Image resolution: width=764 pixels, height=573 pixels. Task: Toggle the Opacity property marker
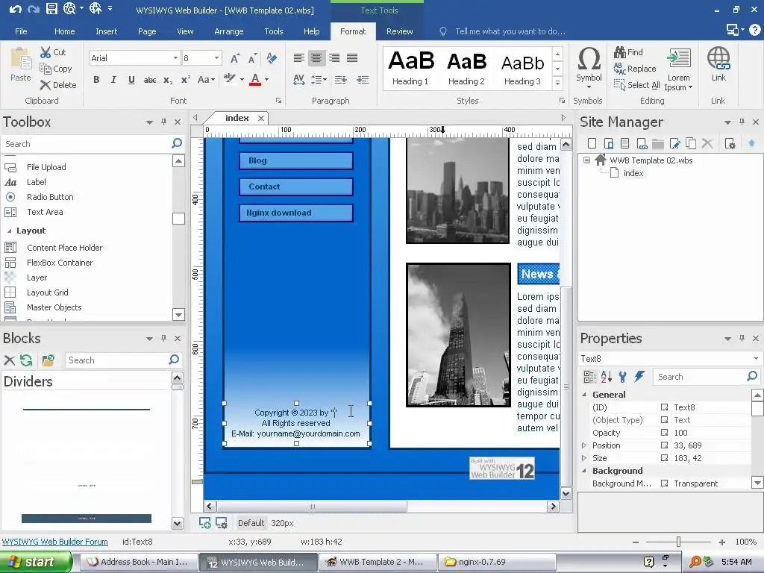[664, 432]
